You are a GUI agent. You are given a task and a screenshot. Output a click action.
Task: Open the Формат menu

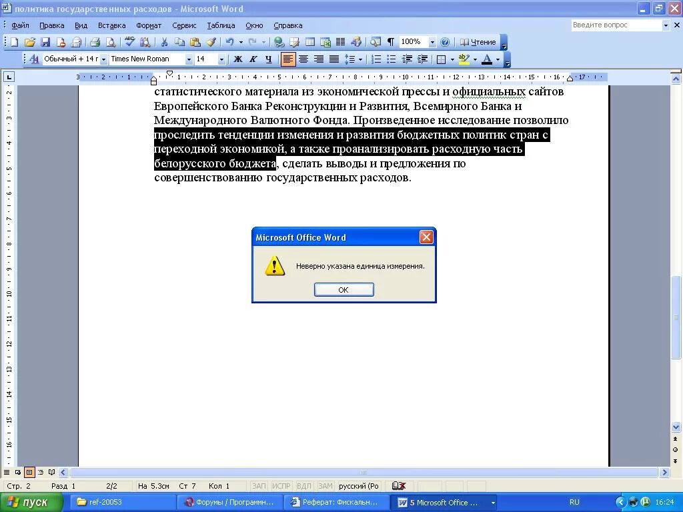click(149, 25)
